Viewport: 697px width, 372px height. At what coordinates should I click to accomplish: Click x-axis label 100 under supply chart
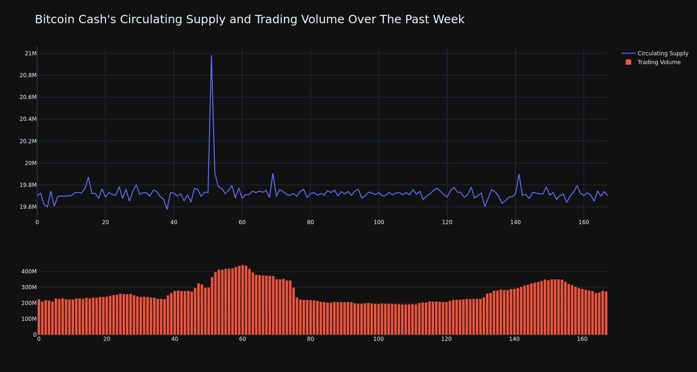[x=379, y=222]
